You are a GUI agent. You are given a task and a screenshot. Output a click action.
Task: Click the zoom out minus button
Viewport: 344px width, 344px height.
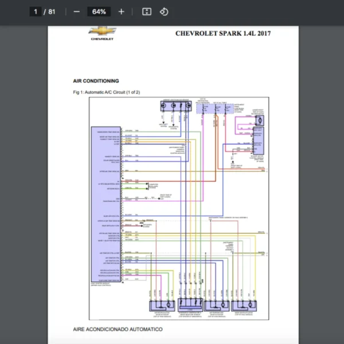click(76, 11)
